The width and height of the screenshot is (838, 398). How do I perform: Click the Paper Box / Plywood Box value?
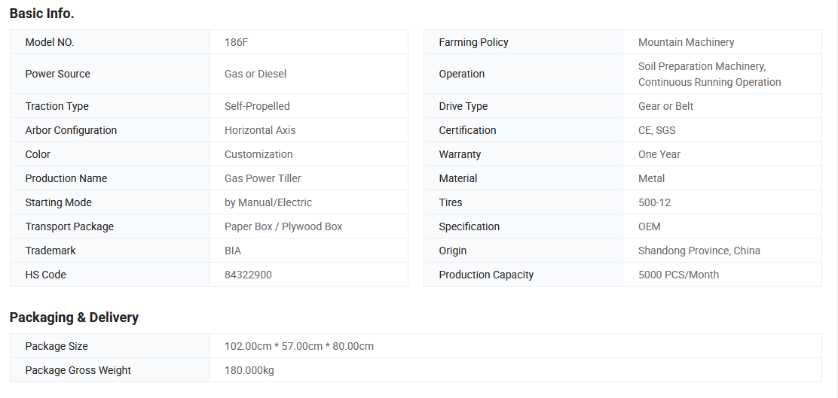(x=283, y=226)
